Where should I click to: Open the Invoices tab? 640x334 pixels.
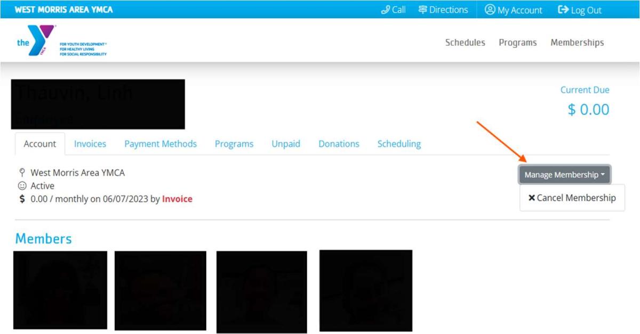point(90,144)
